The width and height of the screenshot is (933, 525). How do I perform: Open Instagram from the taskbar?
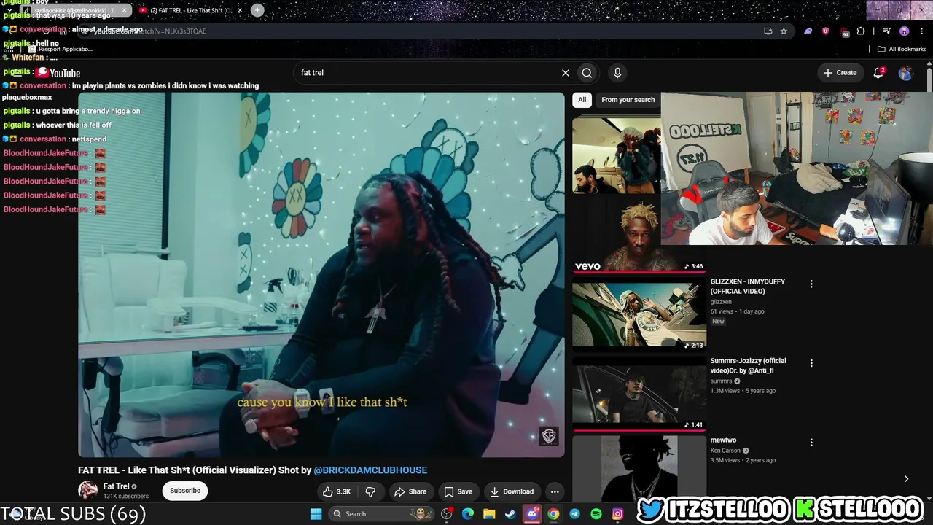[x=617, y=514]
